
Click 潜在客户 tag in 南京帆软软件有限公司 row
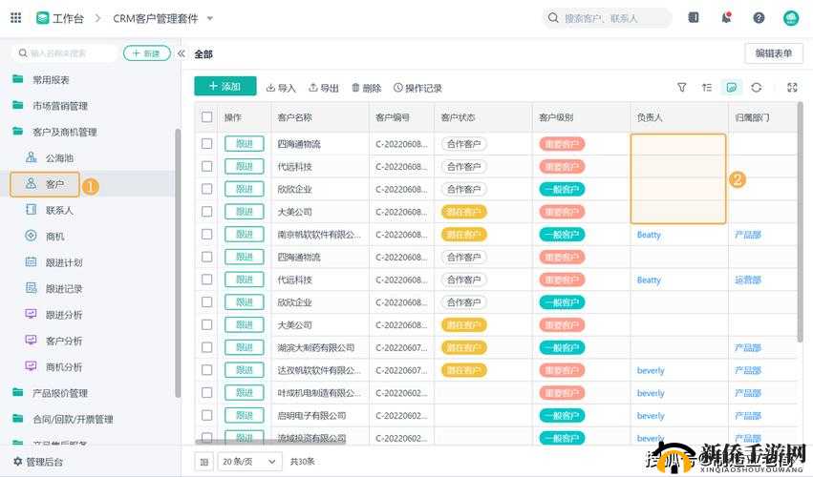point(463,235)
